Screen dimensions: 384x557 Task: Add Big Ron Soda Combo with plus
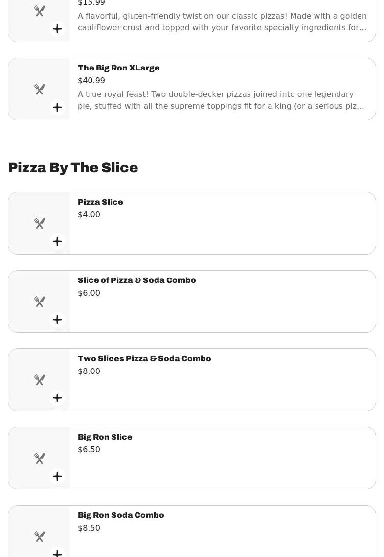(x=57, y=553)
